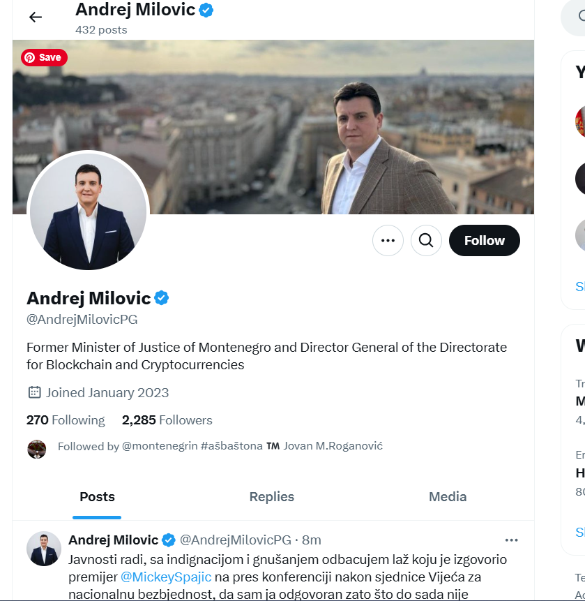Open the three-dot menu on the latest tweet
The width and height of the screenshot is (585, 601).
pos(511,540)
